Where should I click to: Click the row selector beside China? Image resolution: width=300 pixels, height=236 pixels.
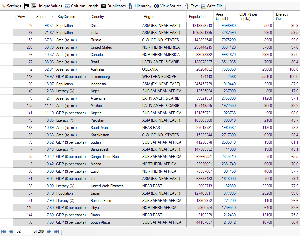point(6,26)
